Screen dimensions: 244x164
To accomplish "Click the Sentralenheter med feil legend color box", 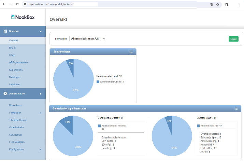I will [x=99, y=126].
